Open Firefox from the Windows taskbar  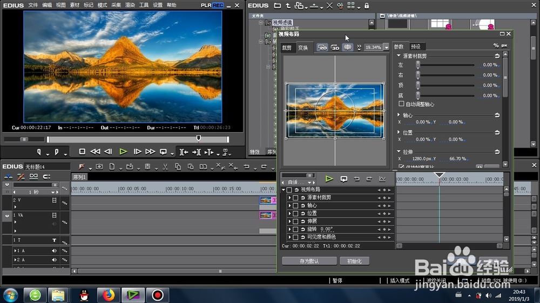coord(108,295)
